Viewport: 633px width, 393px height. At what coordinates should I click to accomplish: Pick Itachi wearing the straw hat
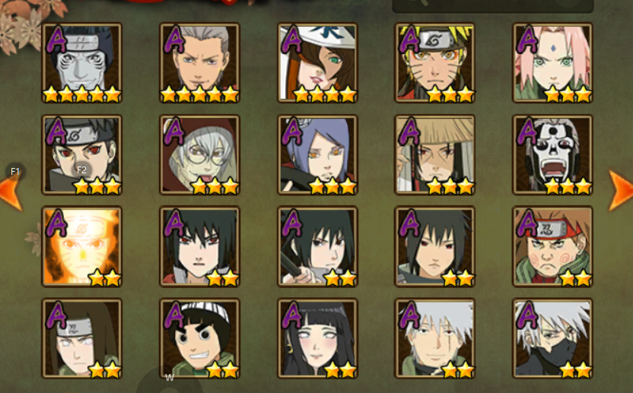(434, 155)
